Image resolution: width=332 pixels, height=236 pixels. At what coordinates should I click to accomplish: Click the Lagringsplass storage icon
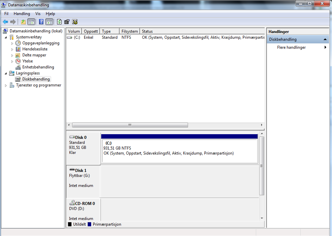(x=12, y=73)
